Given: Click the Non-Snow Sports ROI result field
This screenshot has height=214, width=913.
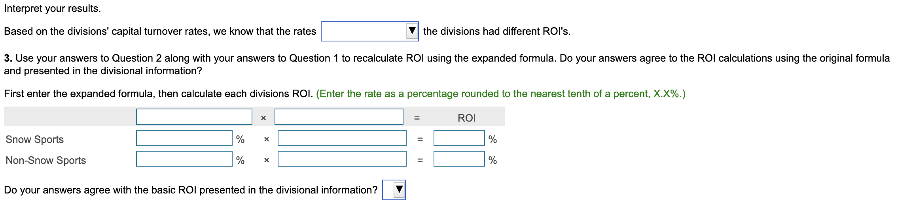Looking at the screenshot, I should 459,159.
